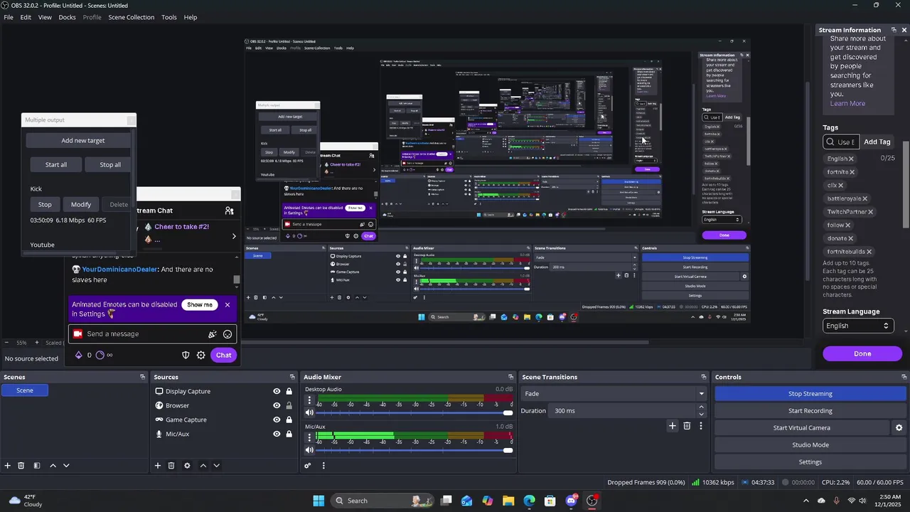The height and width of the screenshot is (512, 910).
Task: Toggle Mic/Aux source visibility eye
Action: [277, 434]
